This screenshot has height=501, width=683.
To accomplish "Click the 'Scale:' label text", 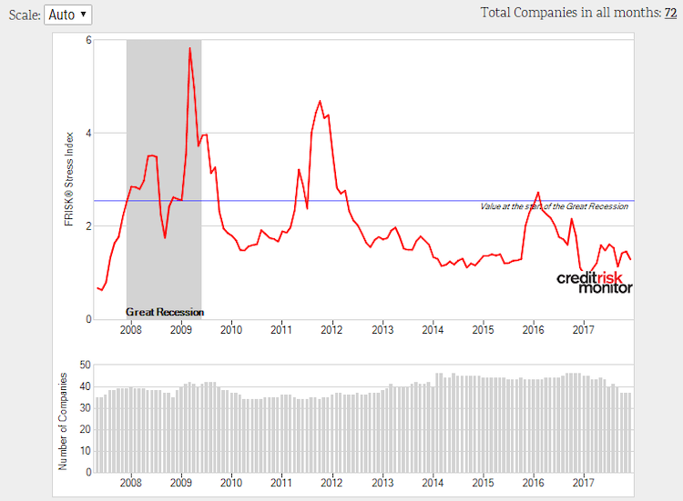I will (x=25, y=15).
